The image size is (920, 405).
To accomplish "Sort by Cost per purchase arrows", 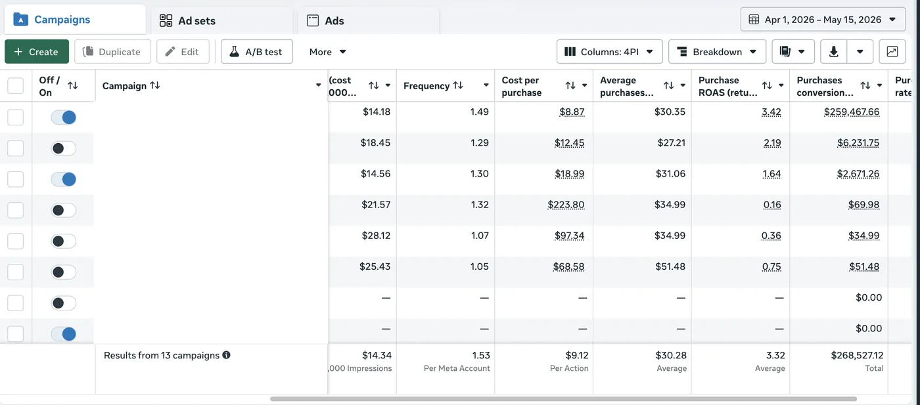I will (570, 86).
